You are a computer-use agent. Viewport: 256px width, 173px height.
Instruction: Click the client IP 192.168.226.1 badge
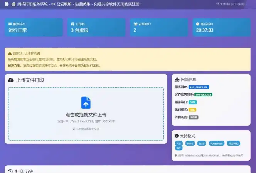[203, 95]
